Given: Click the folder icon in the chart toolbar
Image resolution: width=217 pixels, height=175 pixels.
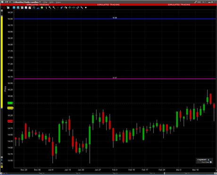Looking at the screenshot, I should tap(8, 8).
